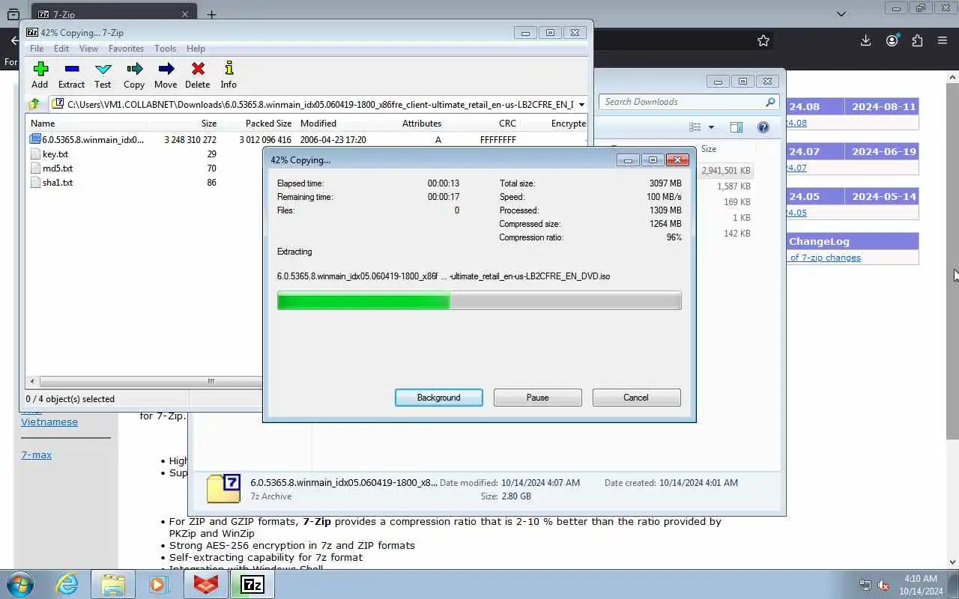Select the ISO file icon in archive list
Viewport: 959px width, 599px height.
point(35,139)
